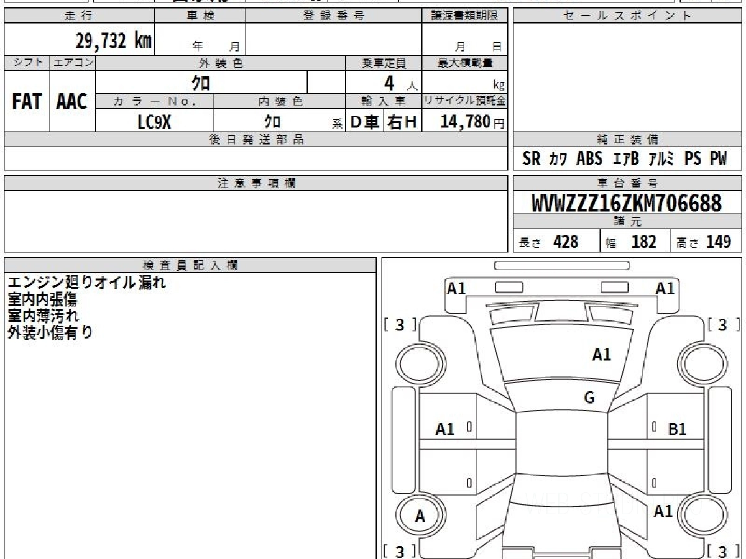Click the 最大積載量 header
The height and width of the screenshot is (559, 746).
click(465, 63)
